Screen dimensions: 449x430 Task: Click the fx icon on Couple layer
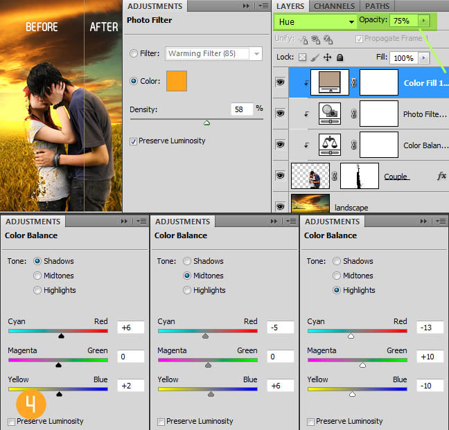441,177
